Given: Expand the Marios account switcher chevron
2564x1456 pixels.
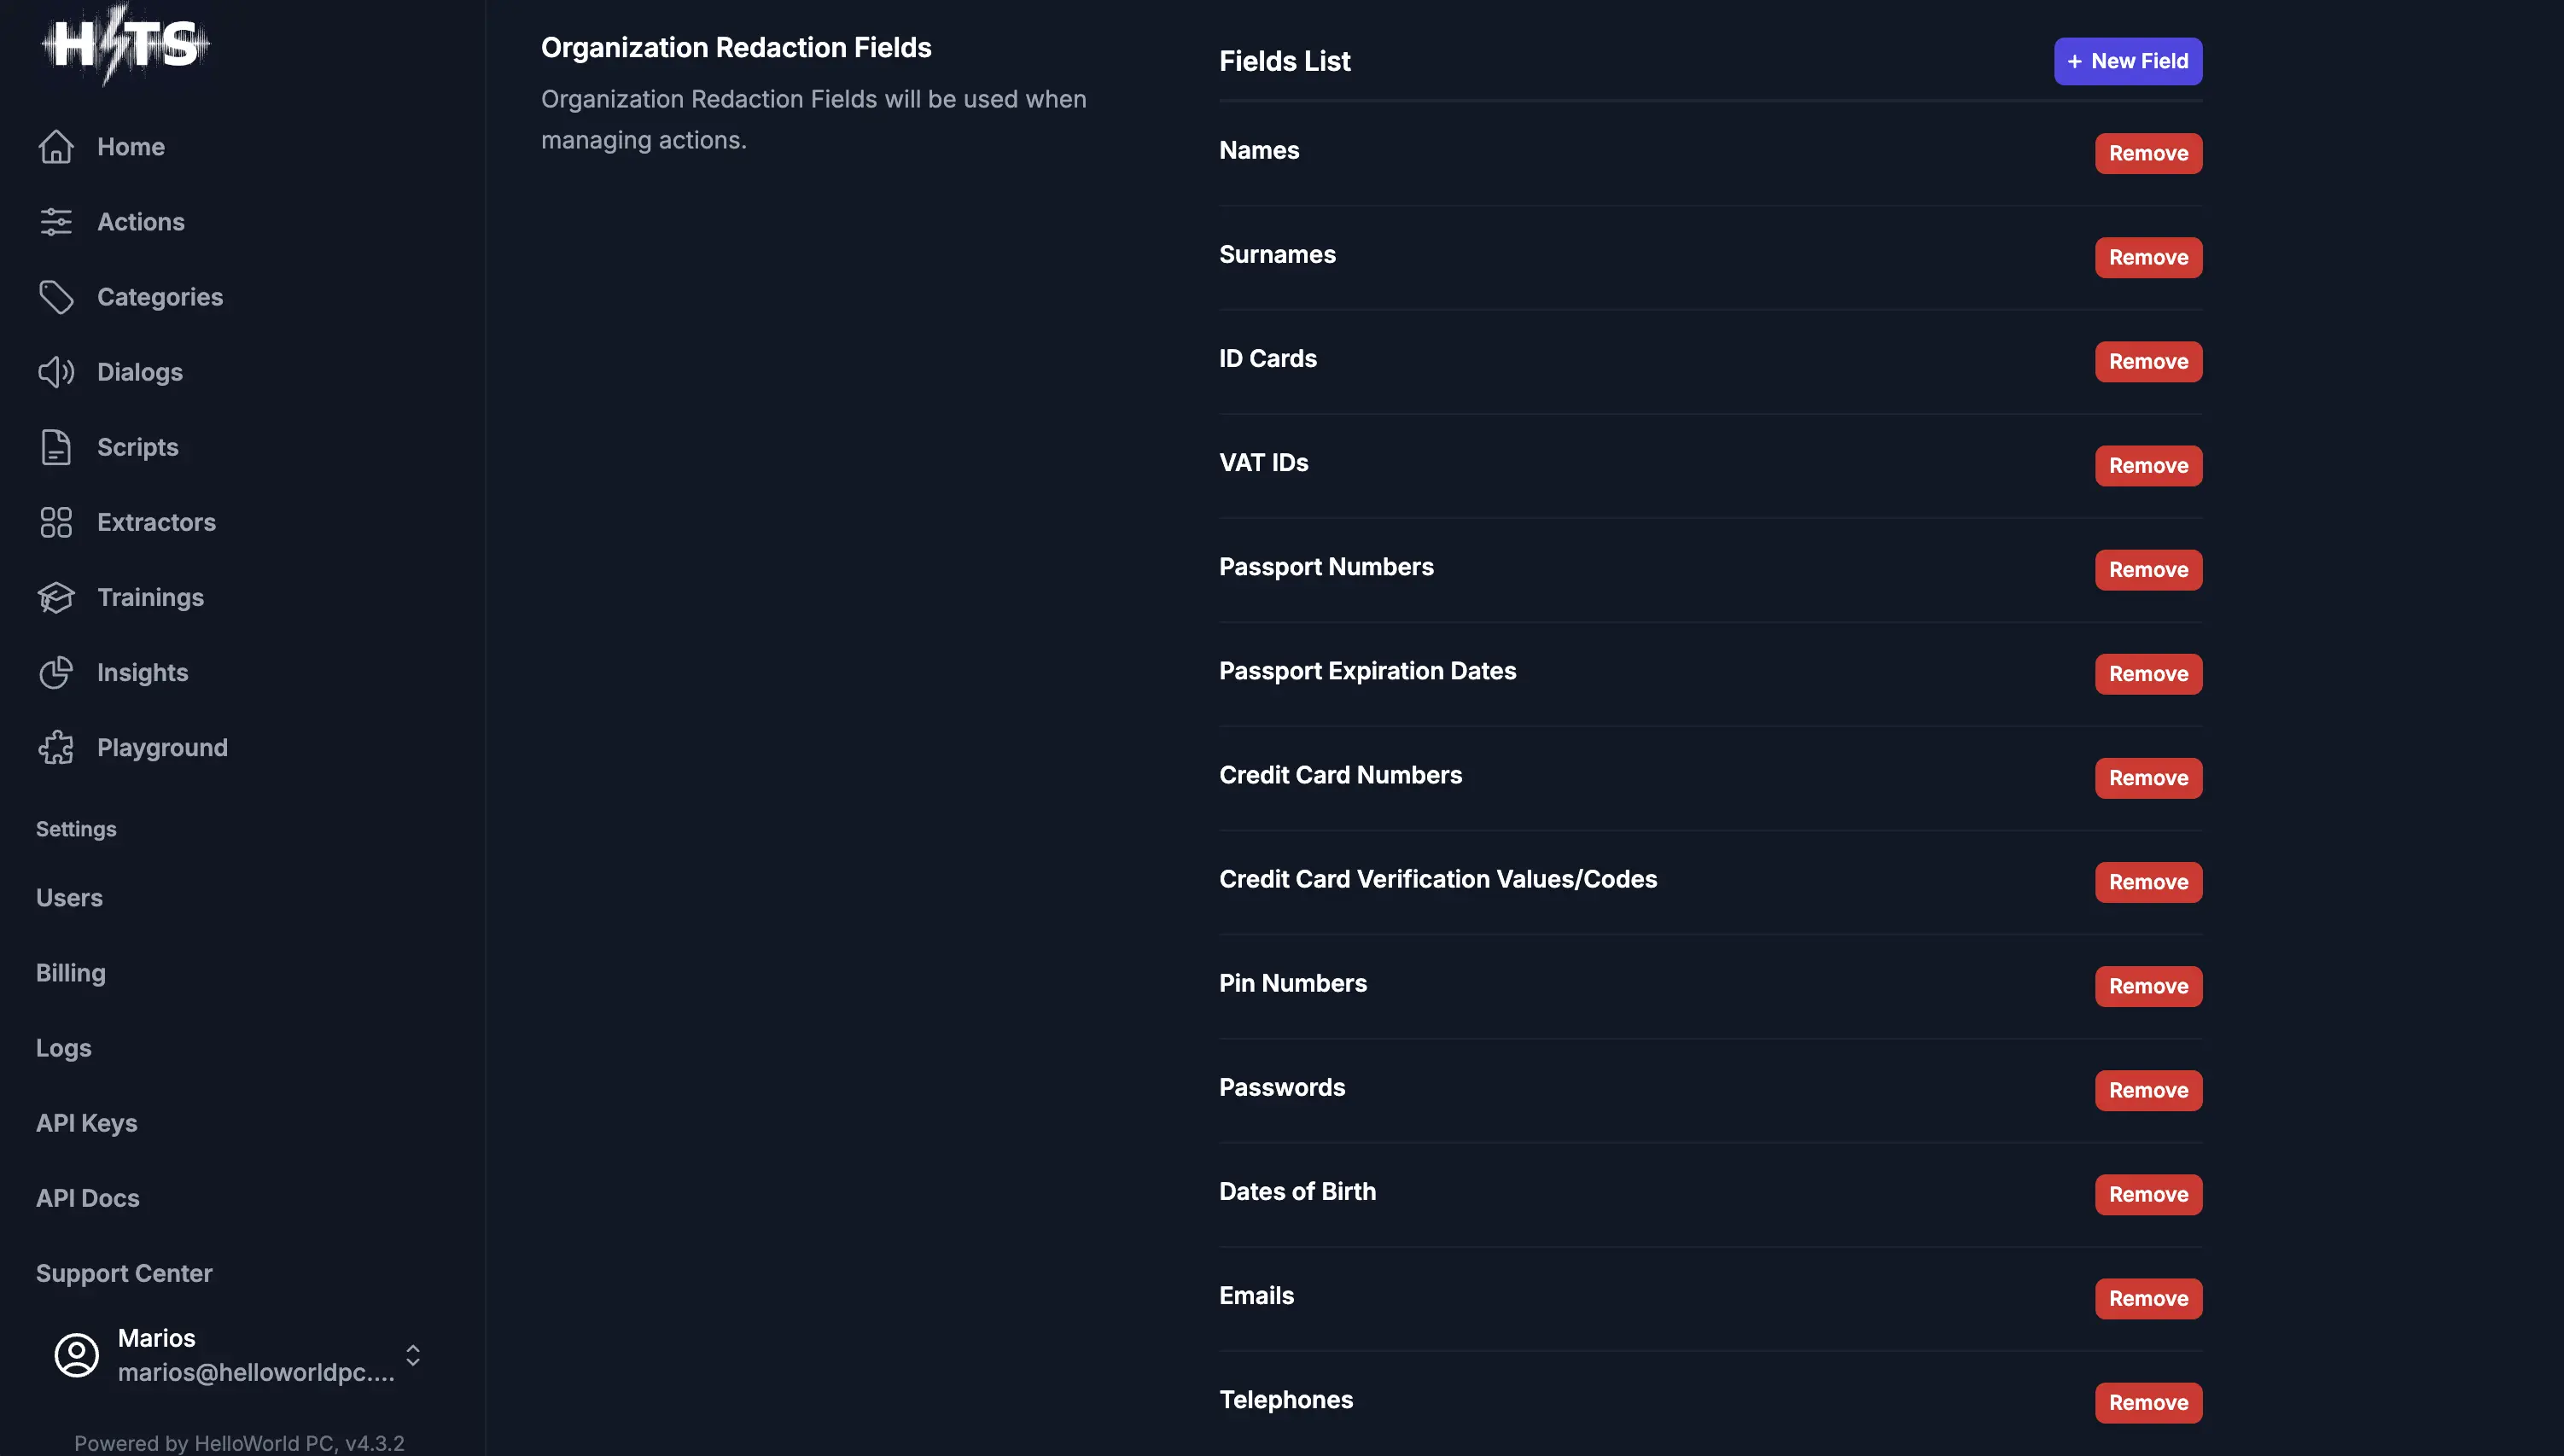Looking at the screenshot, I should click(x=413, y=1355).
